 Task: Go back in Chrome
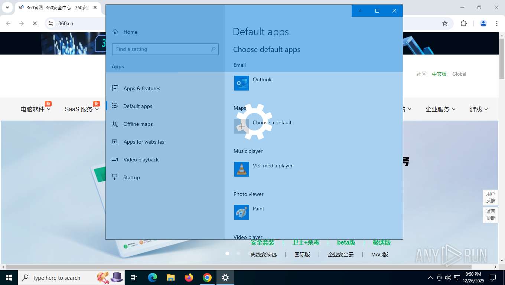point(8,23)
